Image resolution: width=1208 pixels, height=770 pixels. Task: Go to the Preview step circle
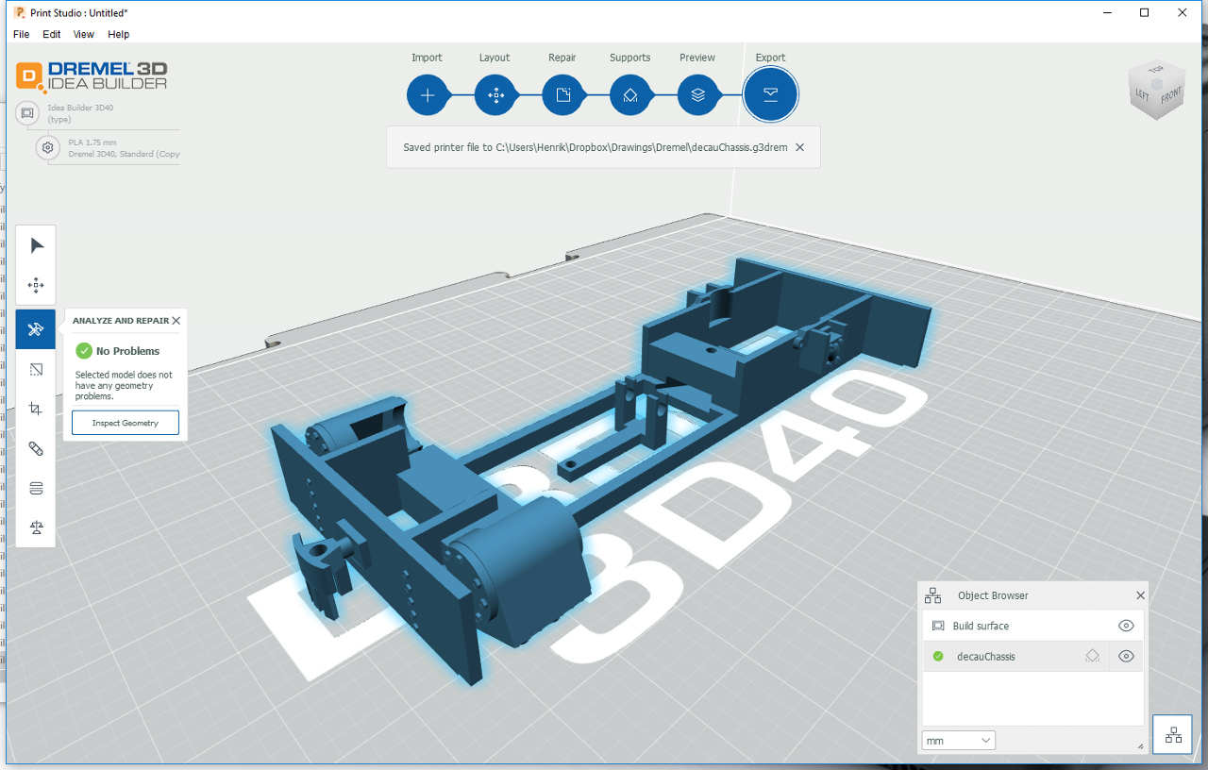(697, 95)
